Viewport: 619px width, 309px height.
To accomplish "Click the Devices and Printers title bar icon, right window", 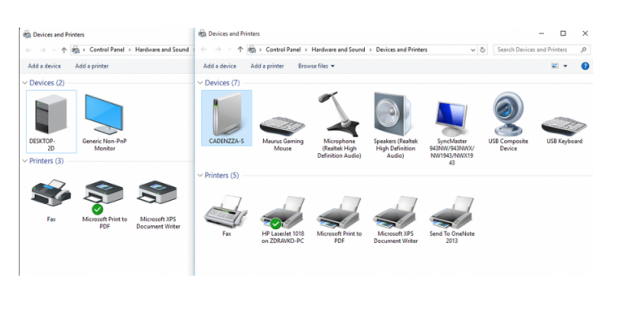I will [x=202, y=34].
